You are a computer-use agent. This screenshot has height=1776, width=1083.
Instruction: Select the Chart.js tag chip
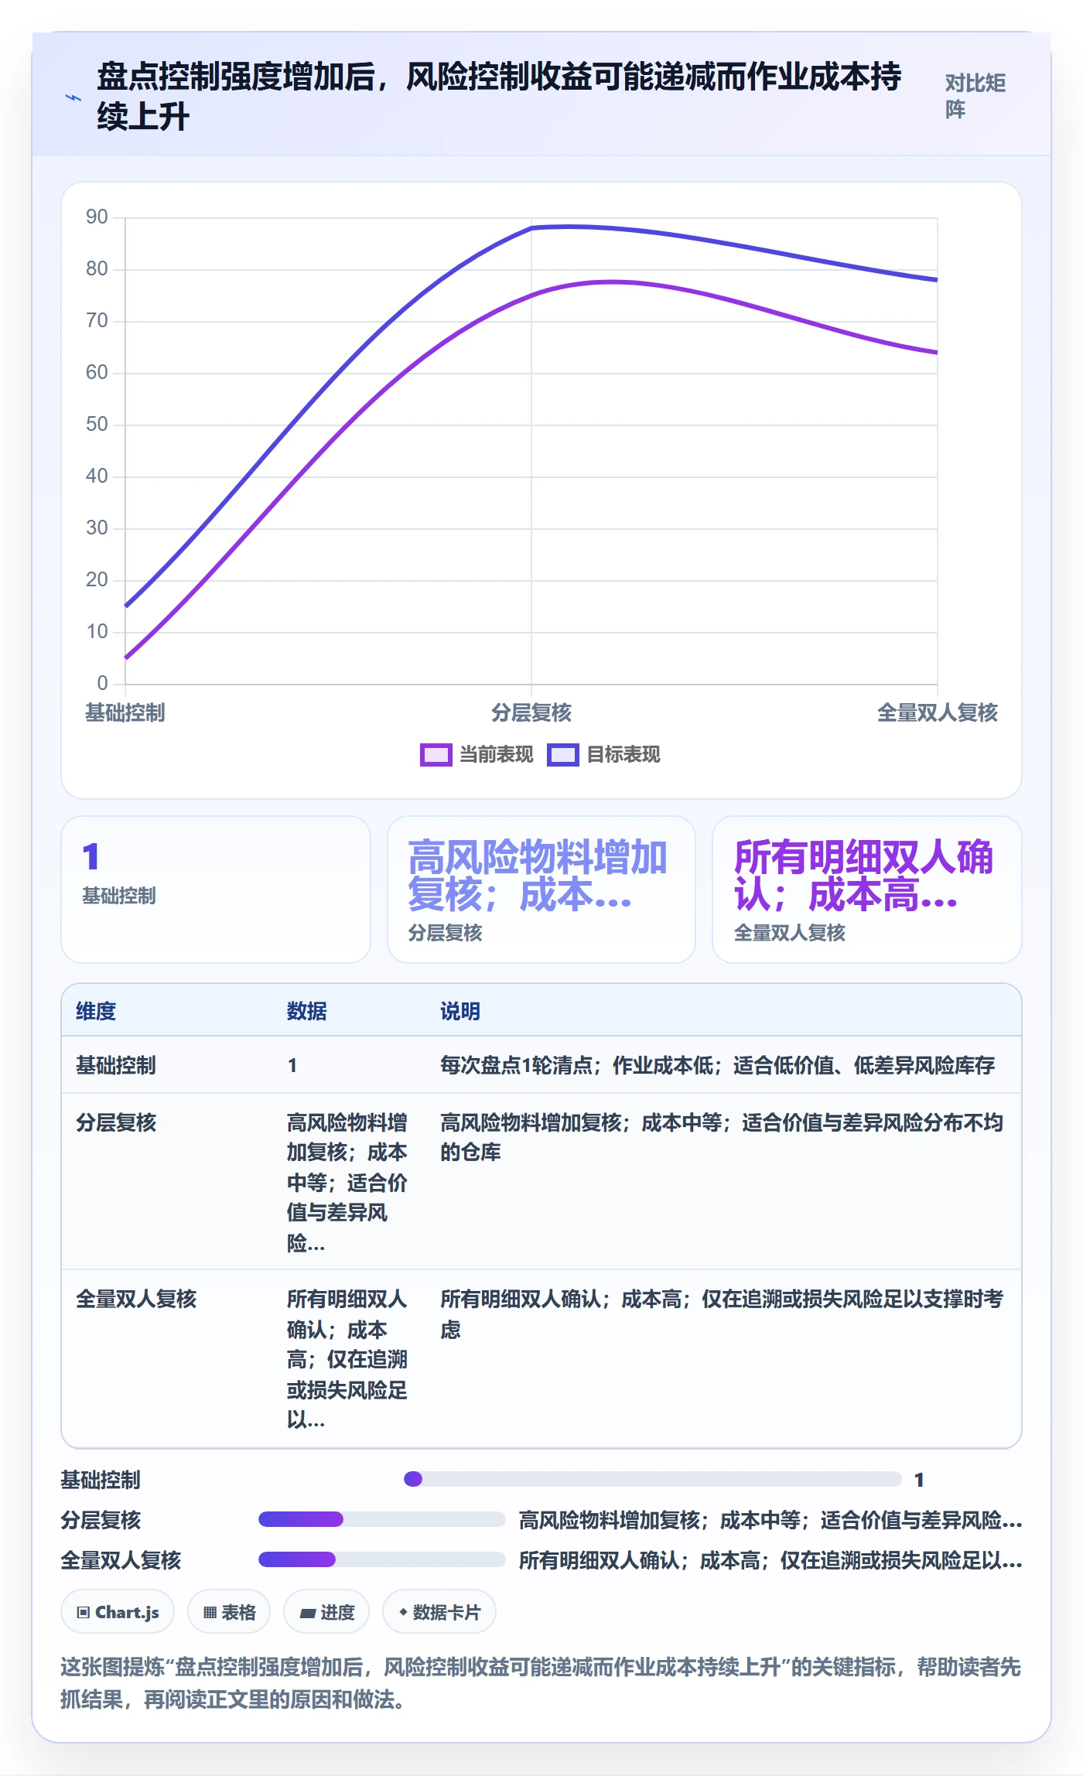(118, 1612)
